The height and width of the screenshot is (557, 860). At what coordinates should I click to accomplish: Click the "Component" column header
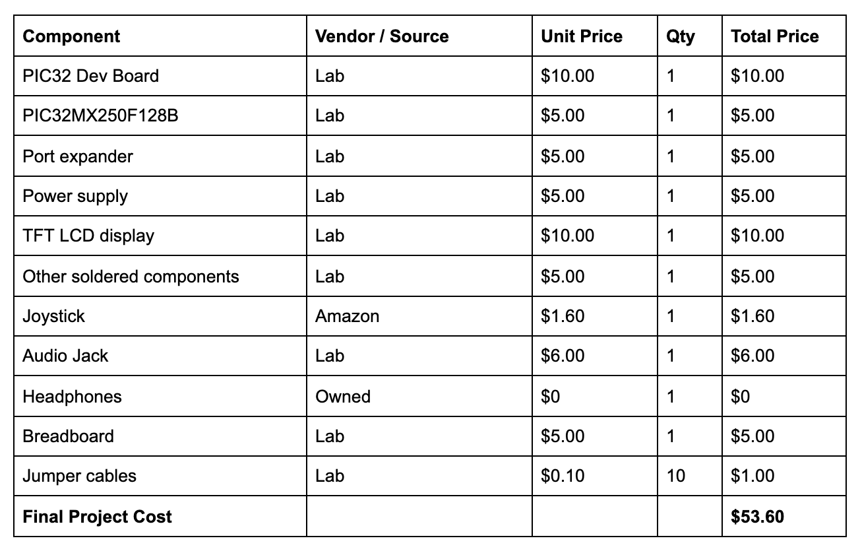[x=71, y=36]
